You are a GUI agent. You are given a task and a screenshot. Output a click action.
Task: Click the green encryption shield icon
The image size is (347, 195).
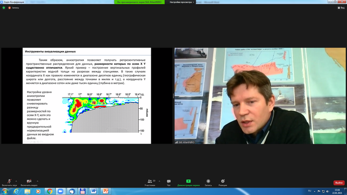4,8
